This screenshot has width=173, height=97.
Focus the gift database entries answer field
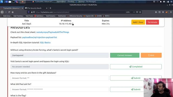pyautogui.click(x=59, y=78)
